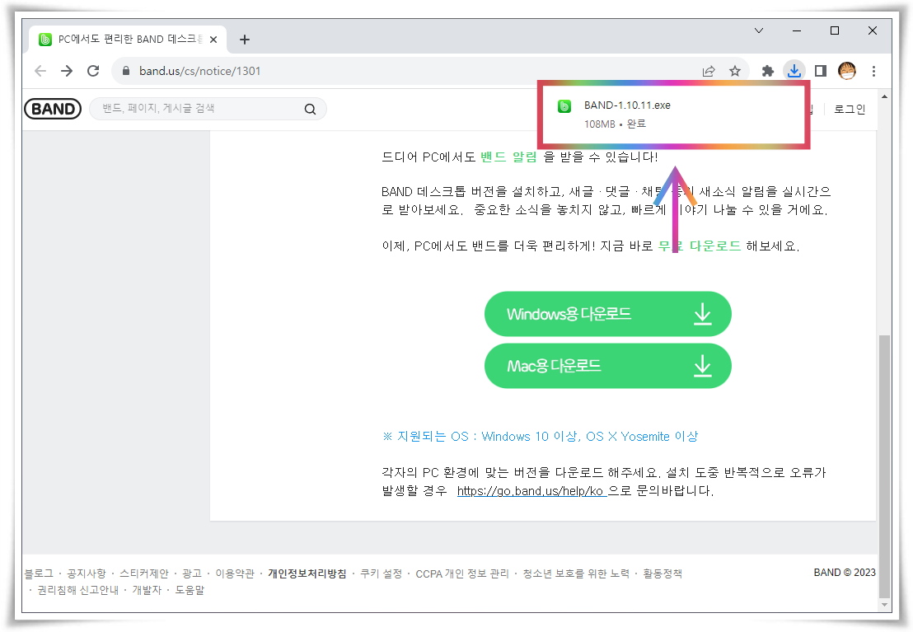Click the share page icon in address bar
Image resolution: width=913 pixels, height=632 pixels.
(709, 71)
